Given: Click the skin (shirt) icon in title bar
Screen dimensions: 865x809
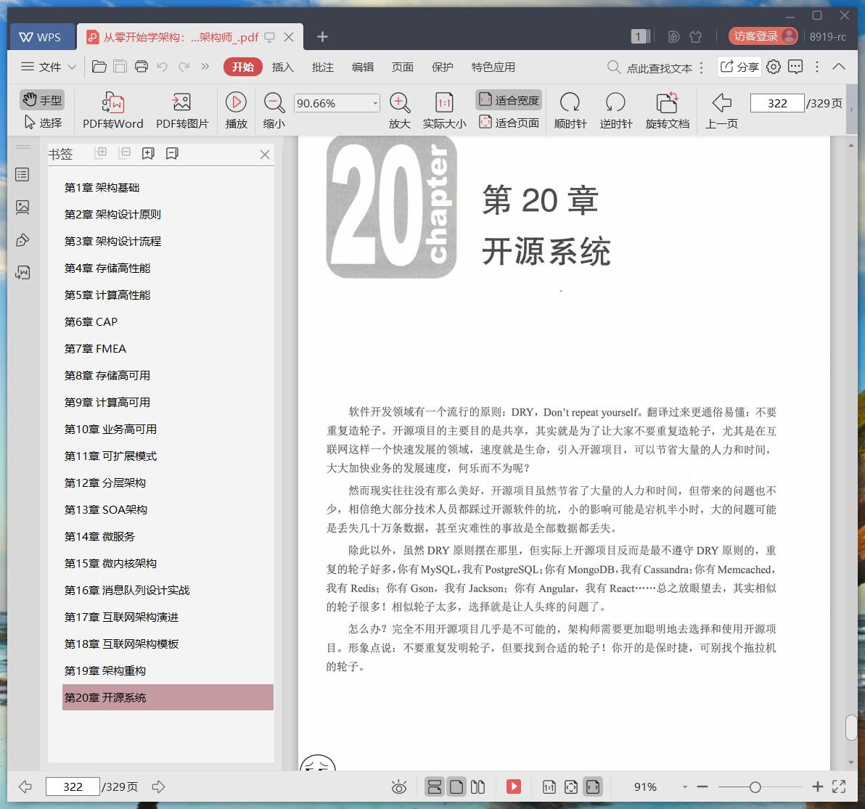Looking at the screenshot, I should 696,36.
